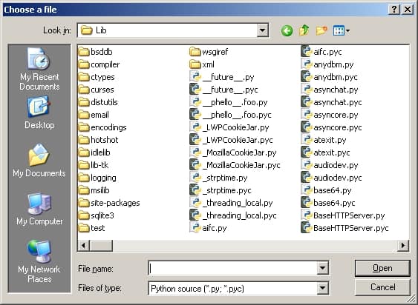Click the horizontal scrollbar right arrow
Screen dimensions: 418x305
tap(403, 245)
